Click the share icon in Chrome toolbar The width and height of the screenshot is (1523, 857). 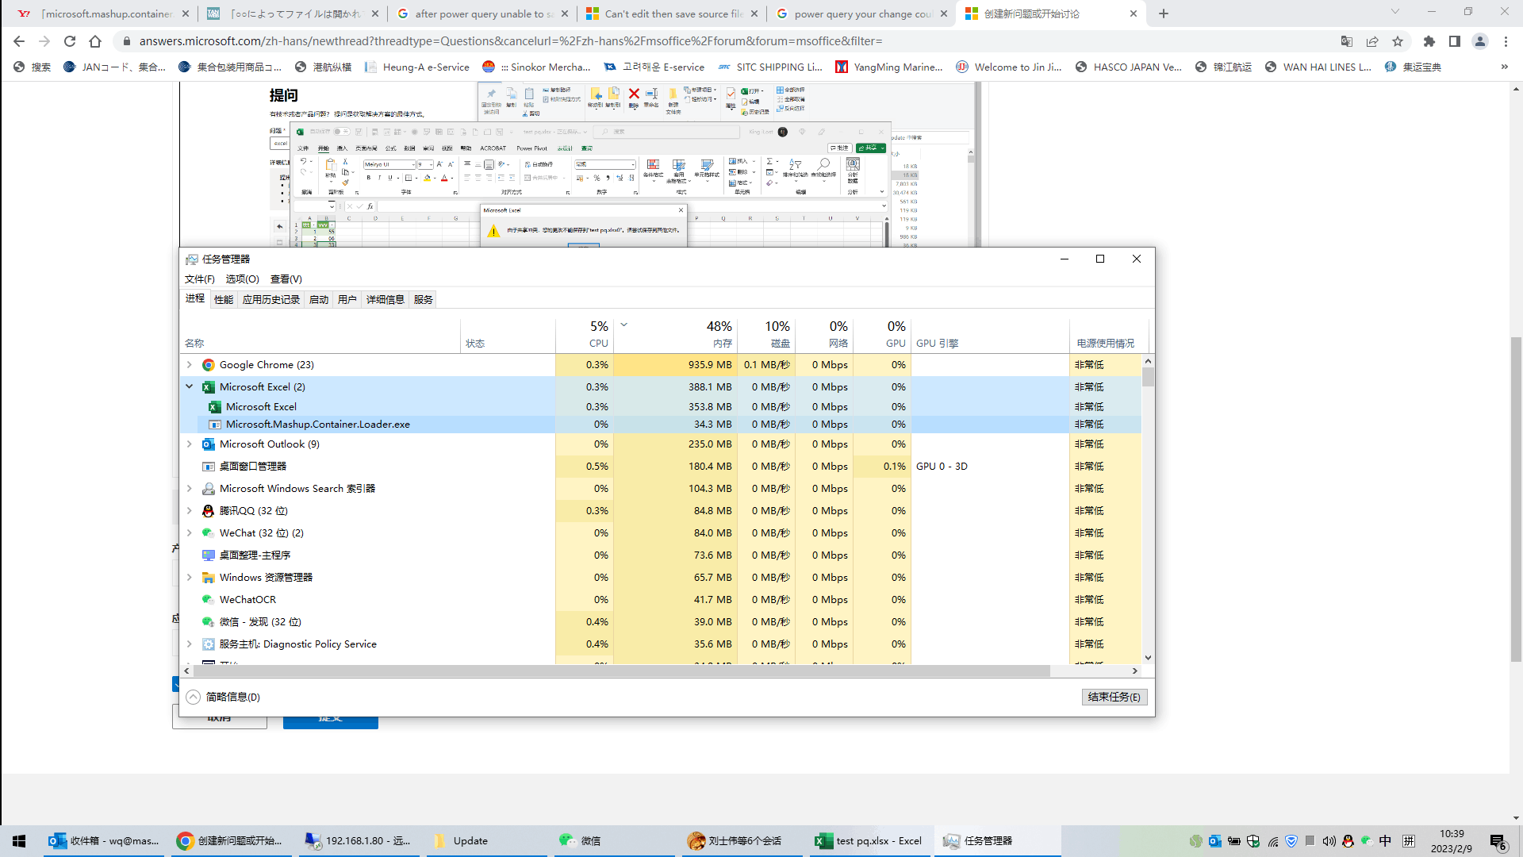coord(1372,41)
